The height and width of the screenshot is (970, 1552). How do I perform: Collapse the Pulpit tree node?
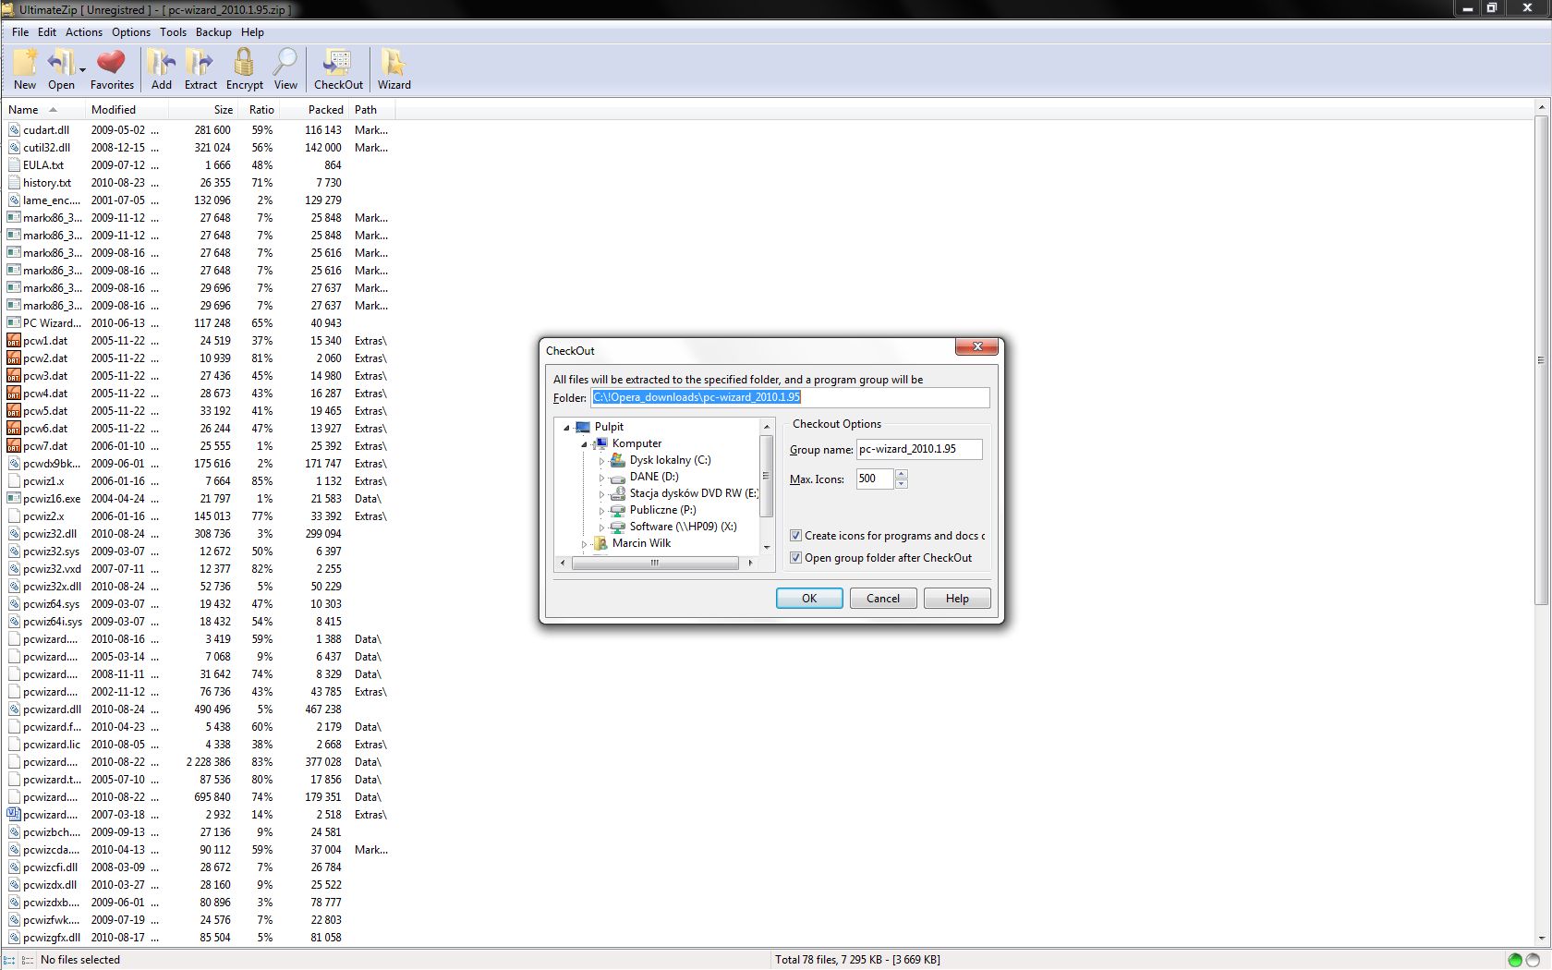566,428
